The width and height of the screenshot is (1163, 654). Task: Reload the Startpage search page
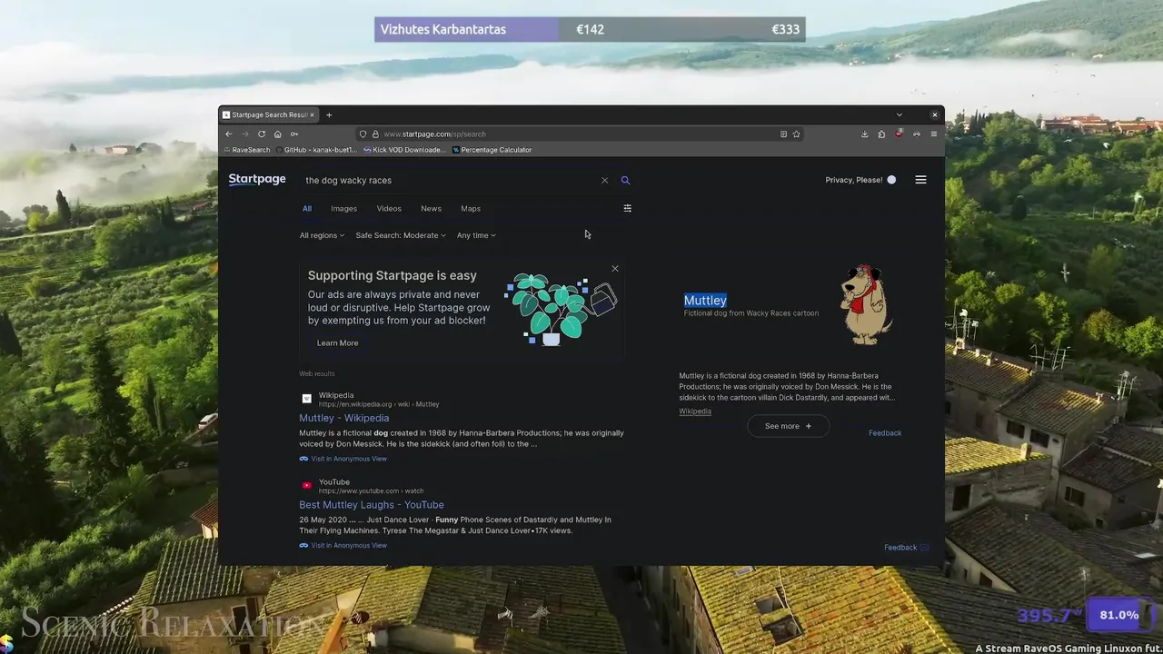(262, 134)
